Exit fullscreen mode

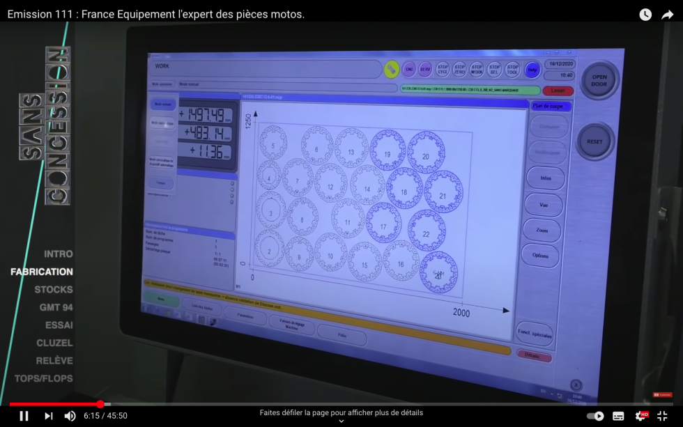coord(662,416)
